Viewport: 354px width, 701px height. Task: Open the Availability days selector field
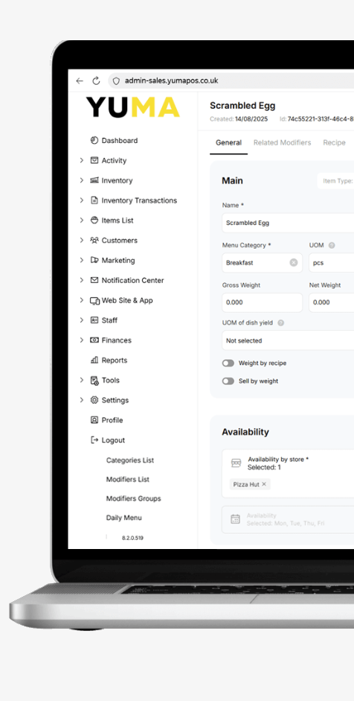click(288, 519)
